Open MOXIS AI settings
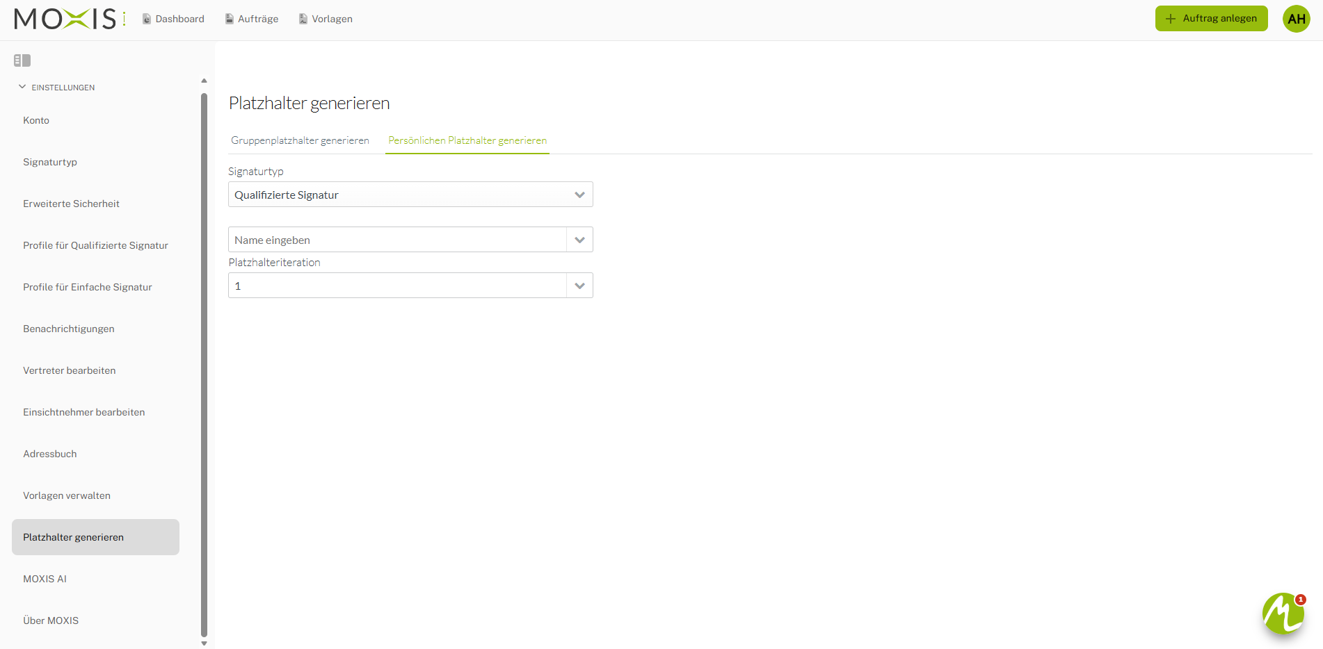 point(95,579)
